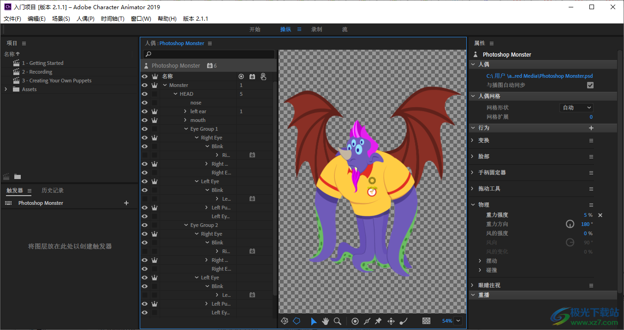Select the Pin tool

pos(379,321)
